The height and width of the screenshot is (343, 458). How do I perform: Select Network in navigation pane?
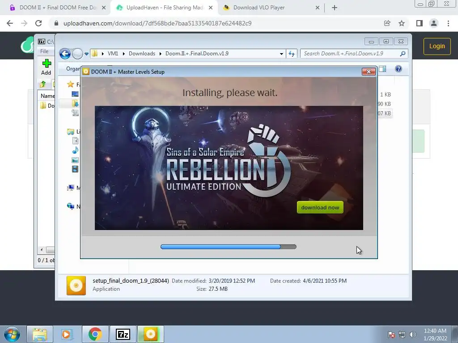(x=70, y=206)
